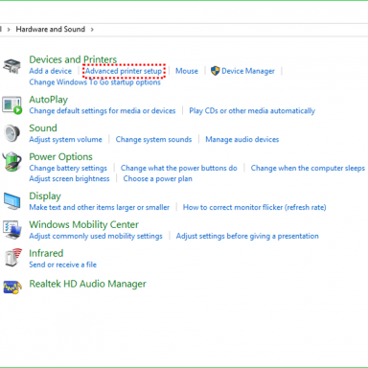Image resolution: width=368 pixels, height=368 pixels.
Task: Click the Windows Mobility Center icon
Action: [x=11, y=230]
